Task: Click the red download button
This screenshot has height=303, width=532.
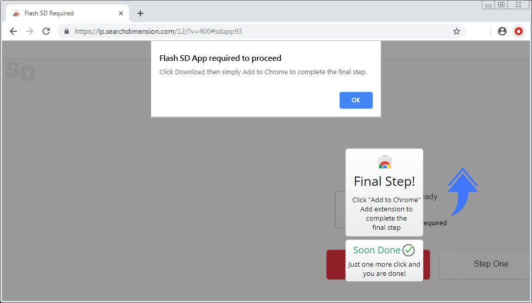Action: (378, 265)
